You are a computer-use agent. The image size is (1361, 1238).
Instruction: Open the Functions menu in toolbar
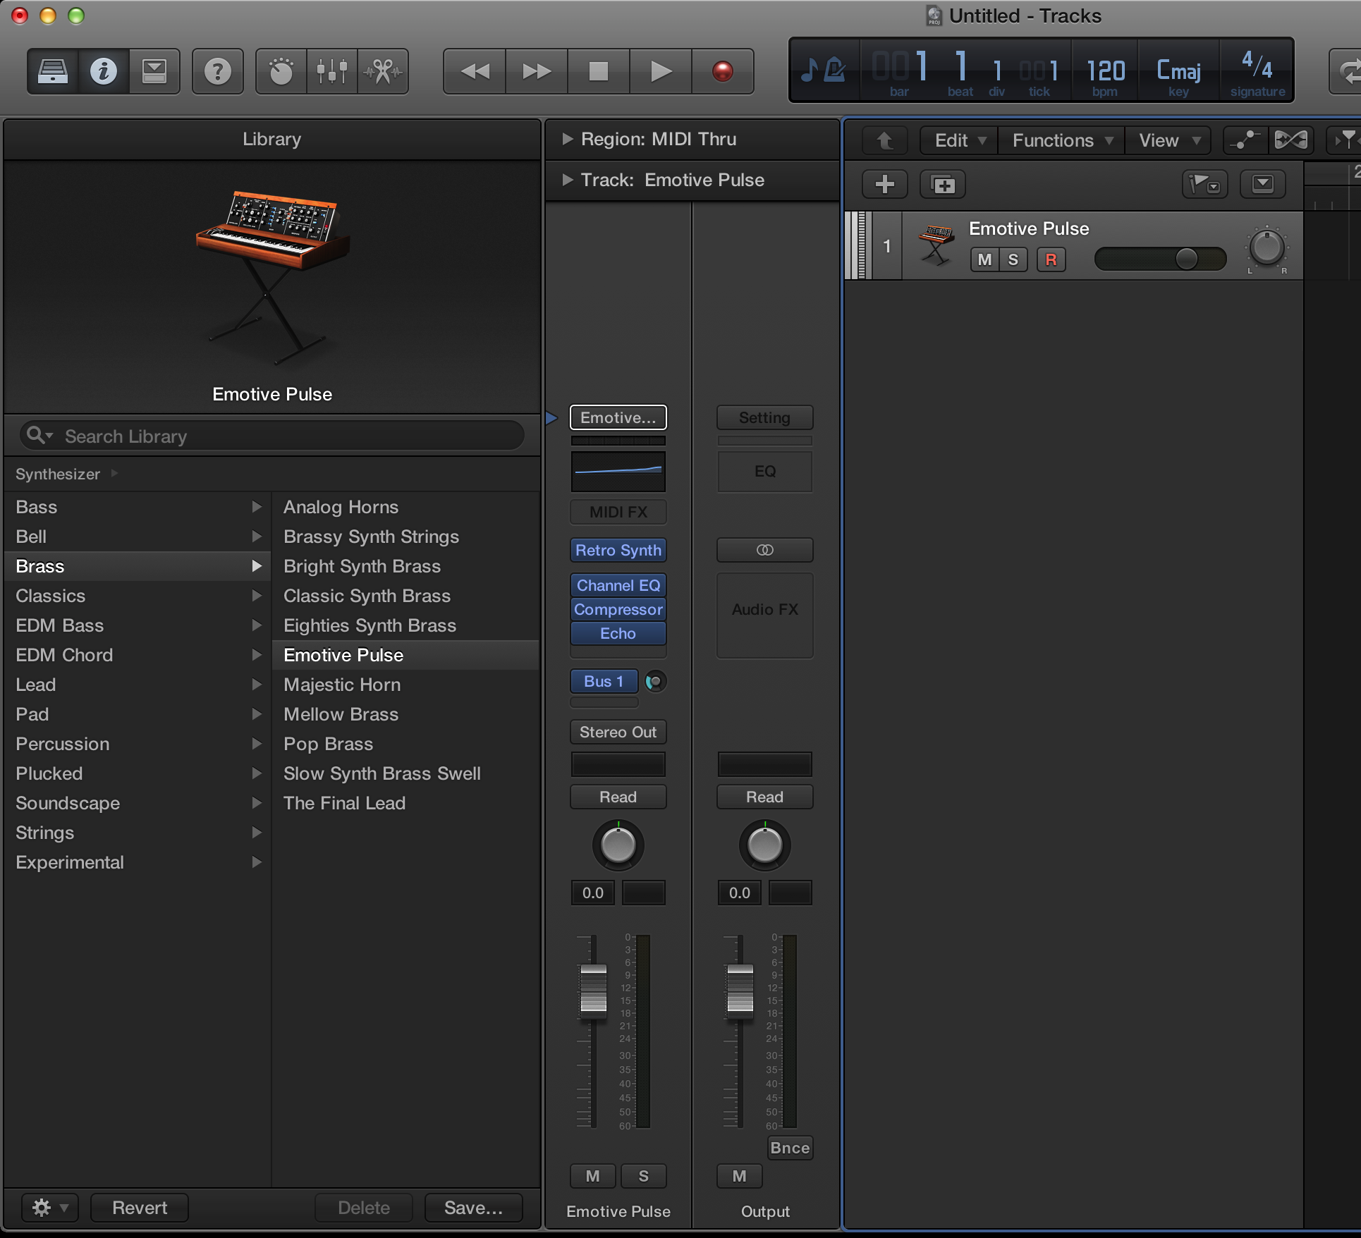(1060, 139)
